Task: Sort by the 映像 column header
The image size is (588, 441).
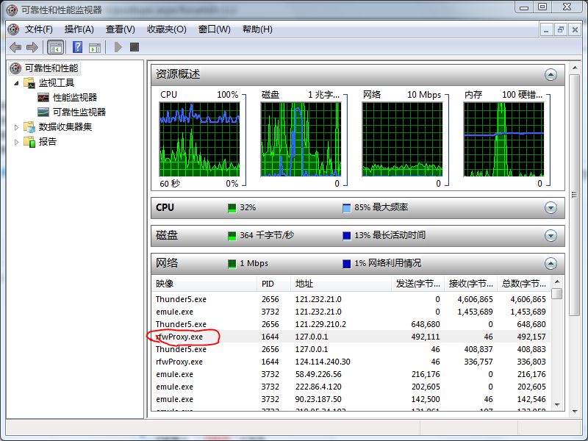Action: 204,284
